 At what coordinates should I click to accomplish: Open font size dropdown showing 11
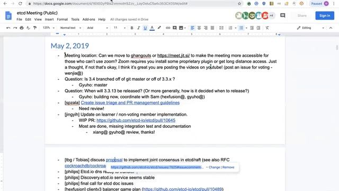119,28
